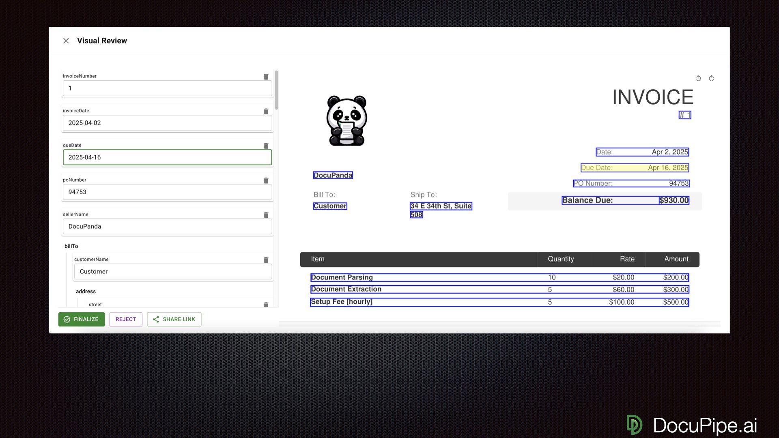Remove the invoiceDate field via trash icon
Screen dimensions: 779x438
pos(266,111)
